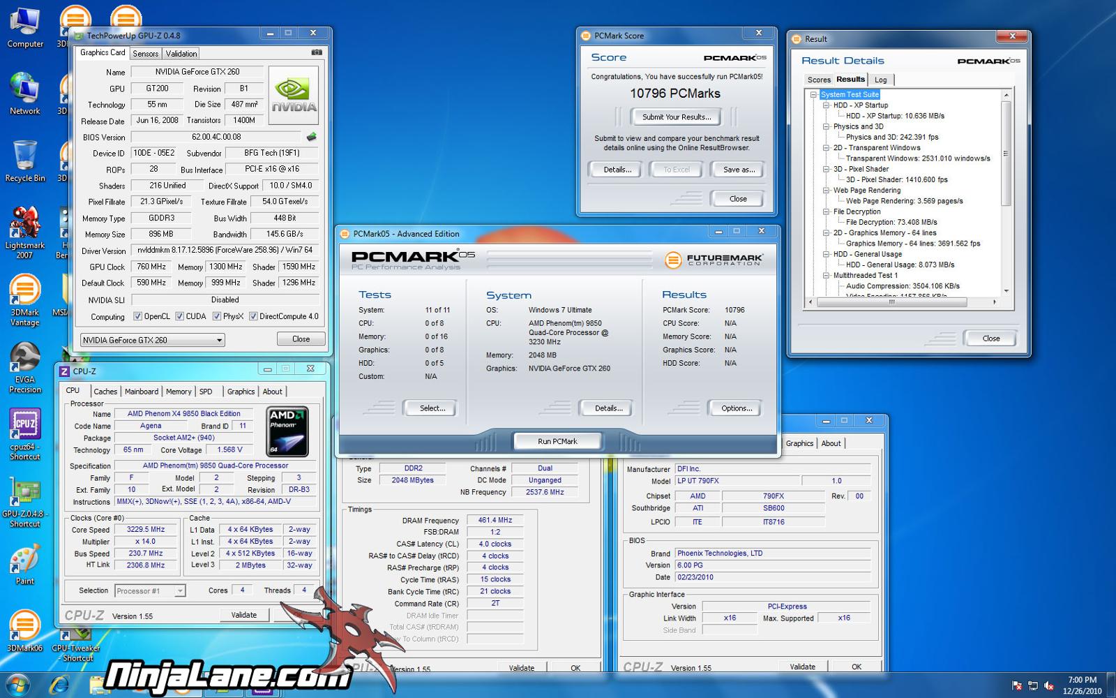
Task: Click the volume speaker tray icon
Action: pyautogui.click(x=1048, y=685)
